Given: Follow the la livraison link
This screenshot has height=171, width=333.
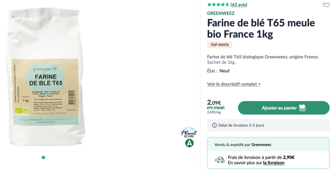Looking at the screenshot, I should pos(273,163).
